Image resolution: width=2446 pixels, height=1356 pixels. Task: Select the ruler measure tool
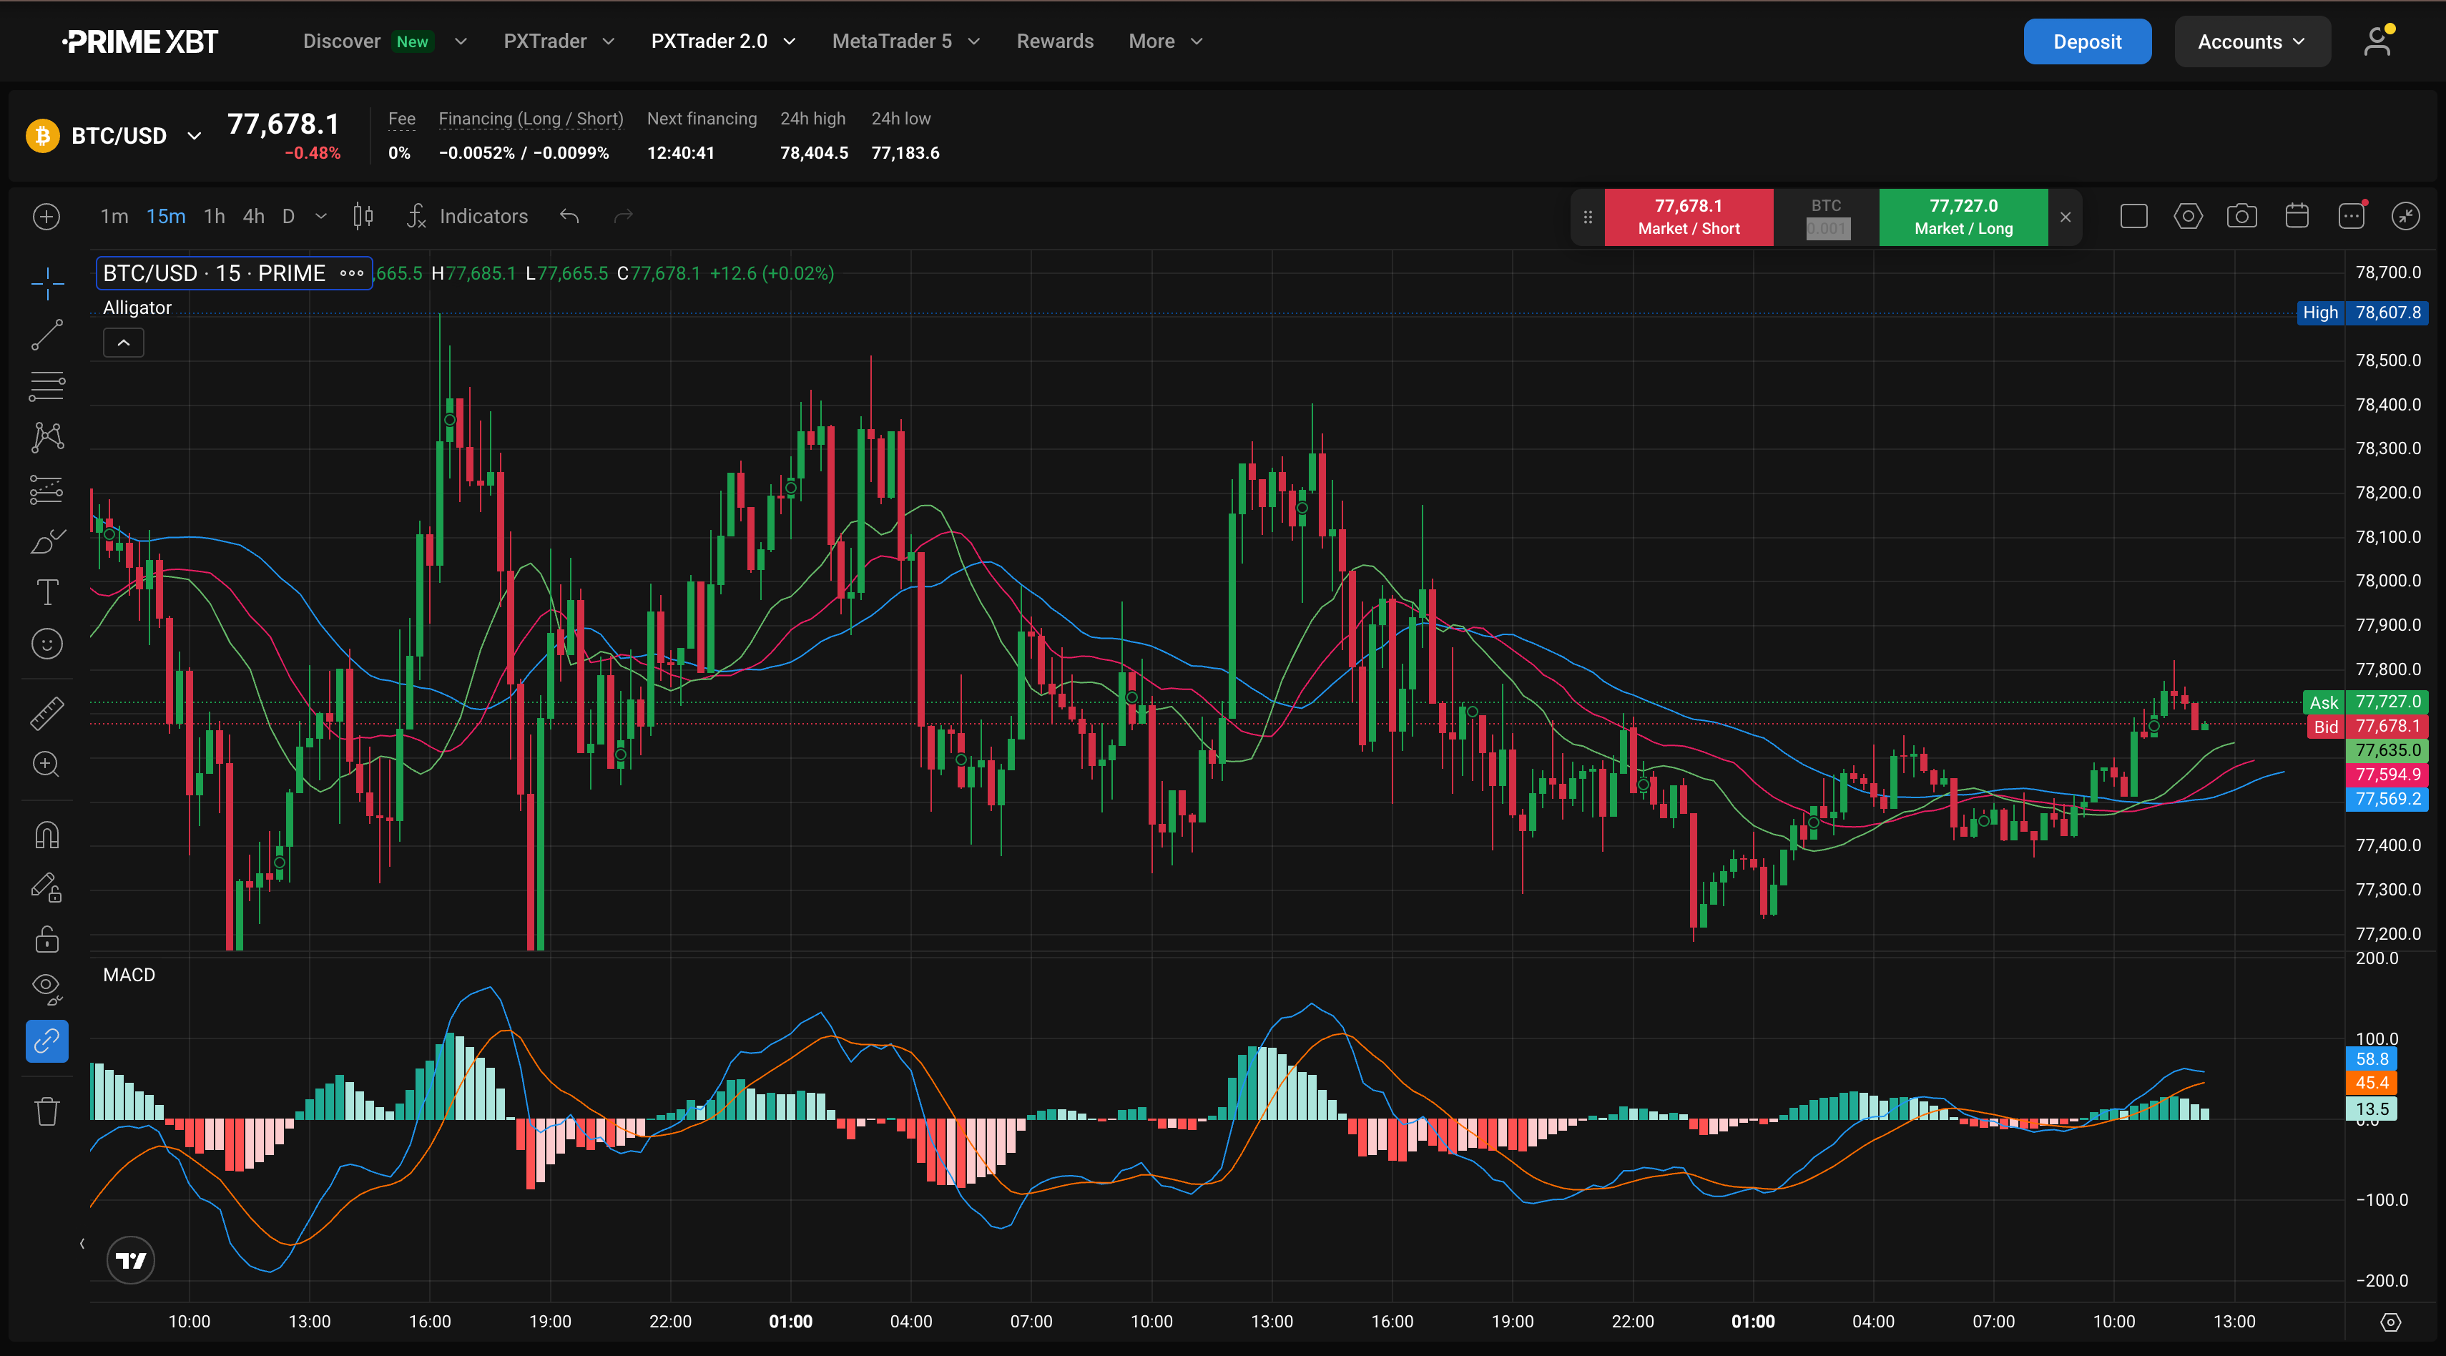tap(46, 713)
